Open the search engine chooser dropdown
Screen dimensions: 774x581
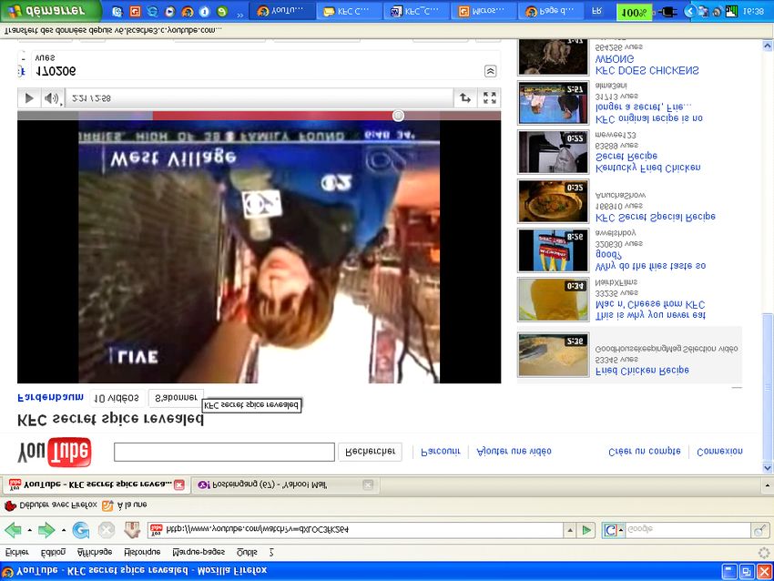pyautogui.click(x=621, y=530)
